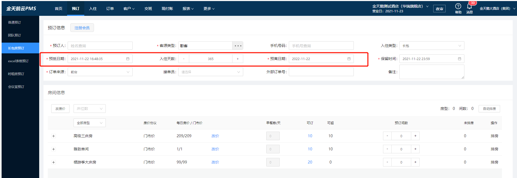The height and width of the screenshot is (178, 517).
Task: Click 改价 link for 栖游季大床房
Action: point(215,162)
